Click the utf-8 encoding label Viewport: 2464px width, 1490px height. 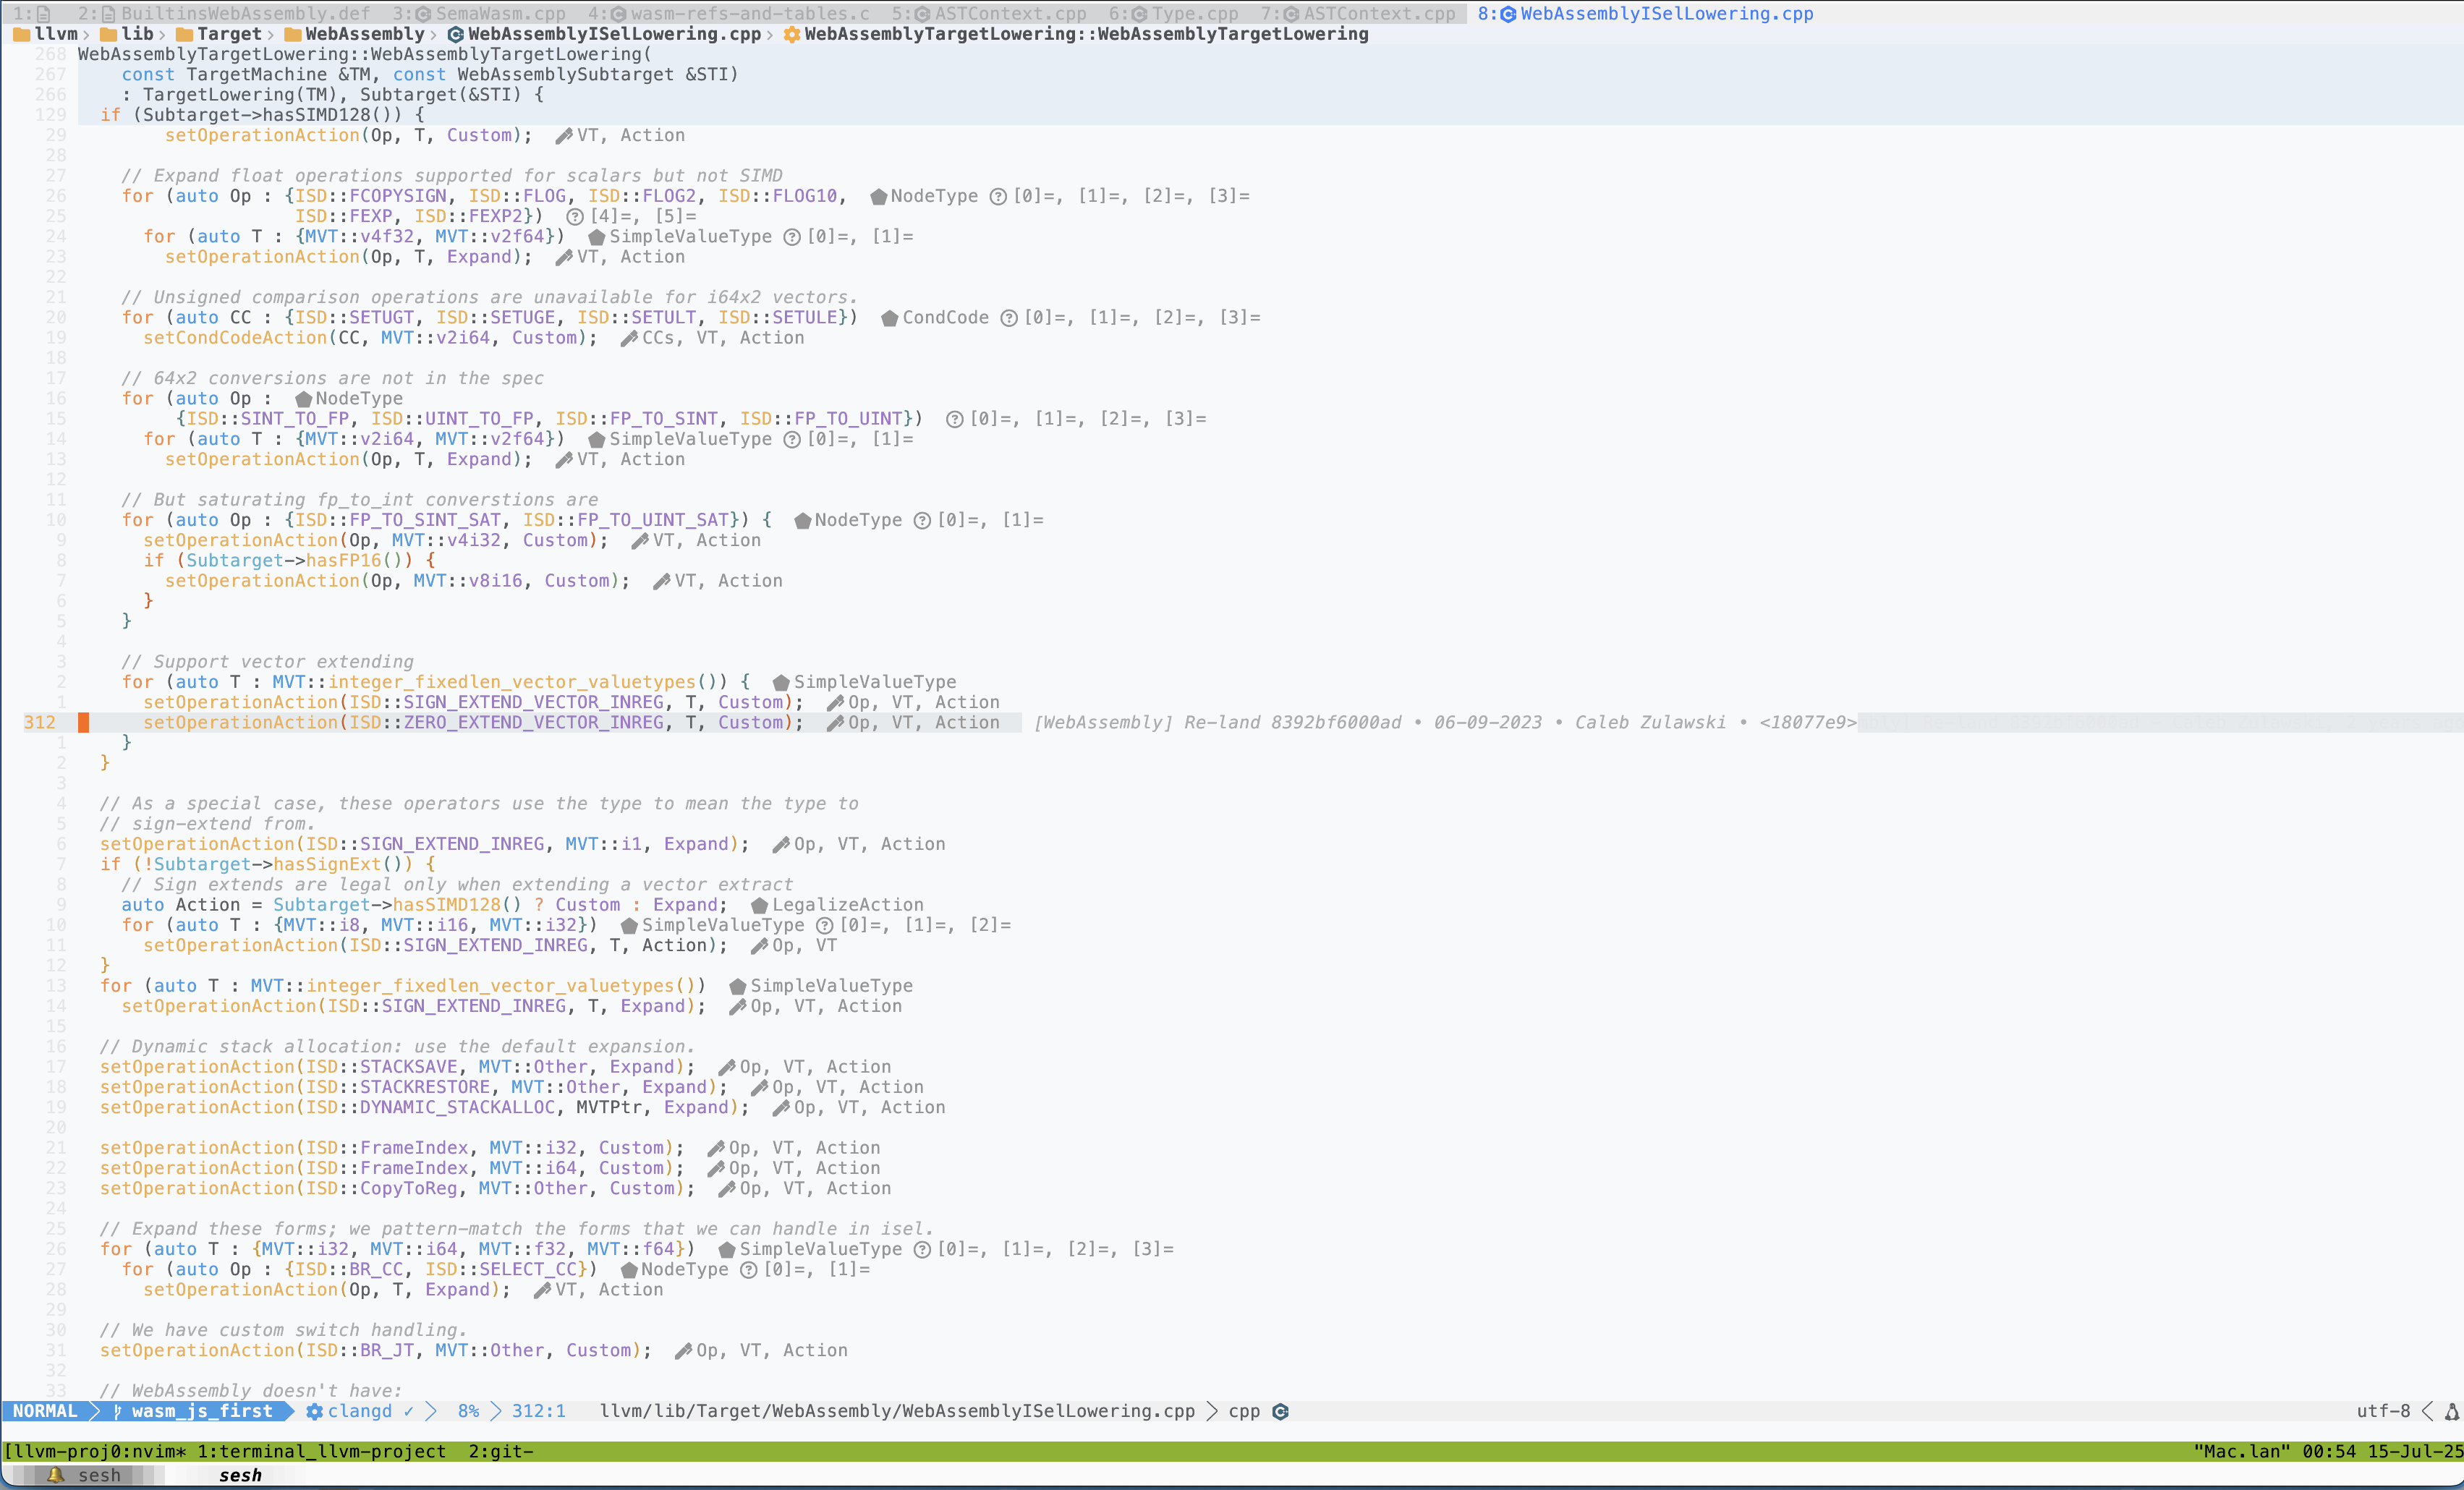[2383, 1411]
